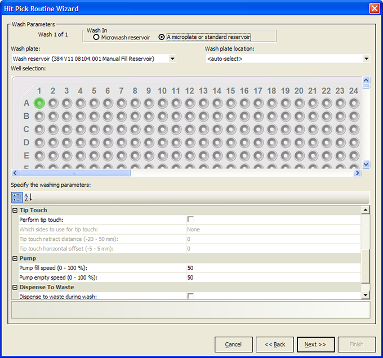The image size is (383, 358).
Task: Choose well B22 in the plate
Action: coord(327,117)
